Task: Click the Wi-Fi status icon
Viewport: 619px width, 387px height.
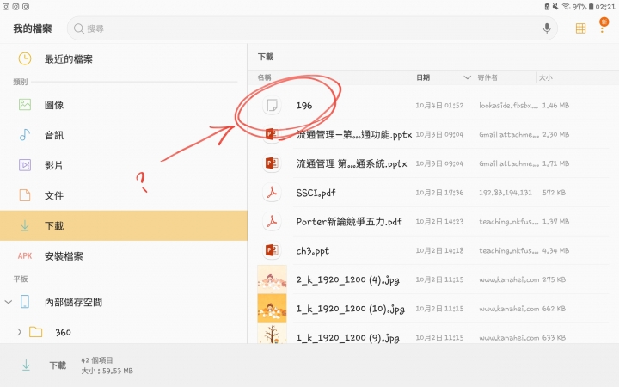Action: click(566, 6)
